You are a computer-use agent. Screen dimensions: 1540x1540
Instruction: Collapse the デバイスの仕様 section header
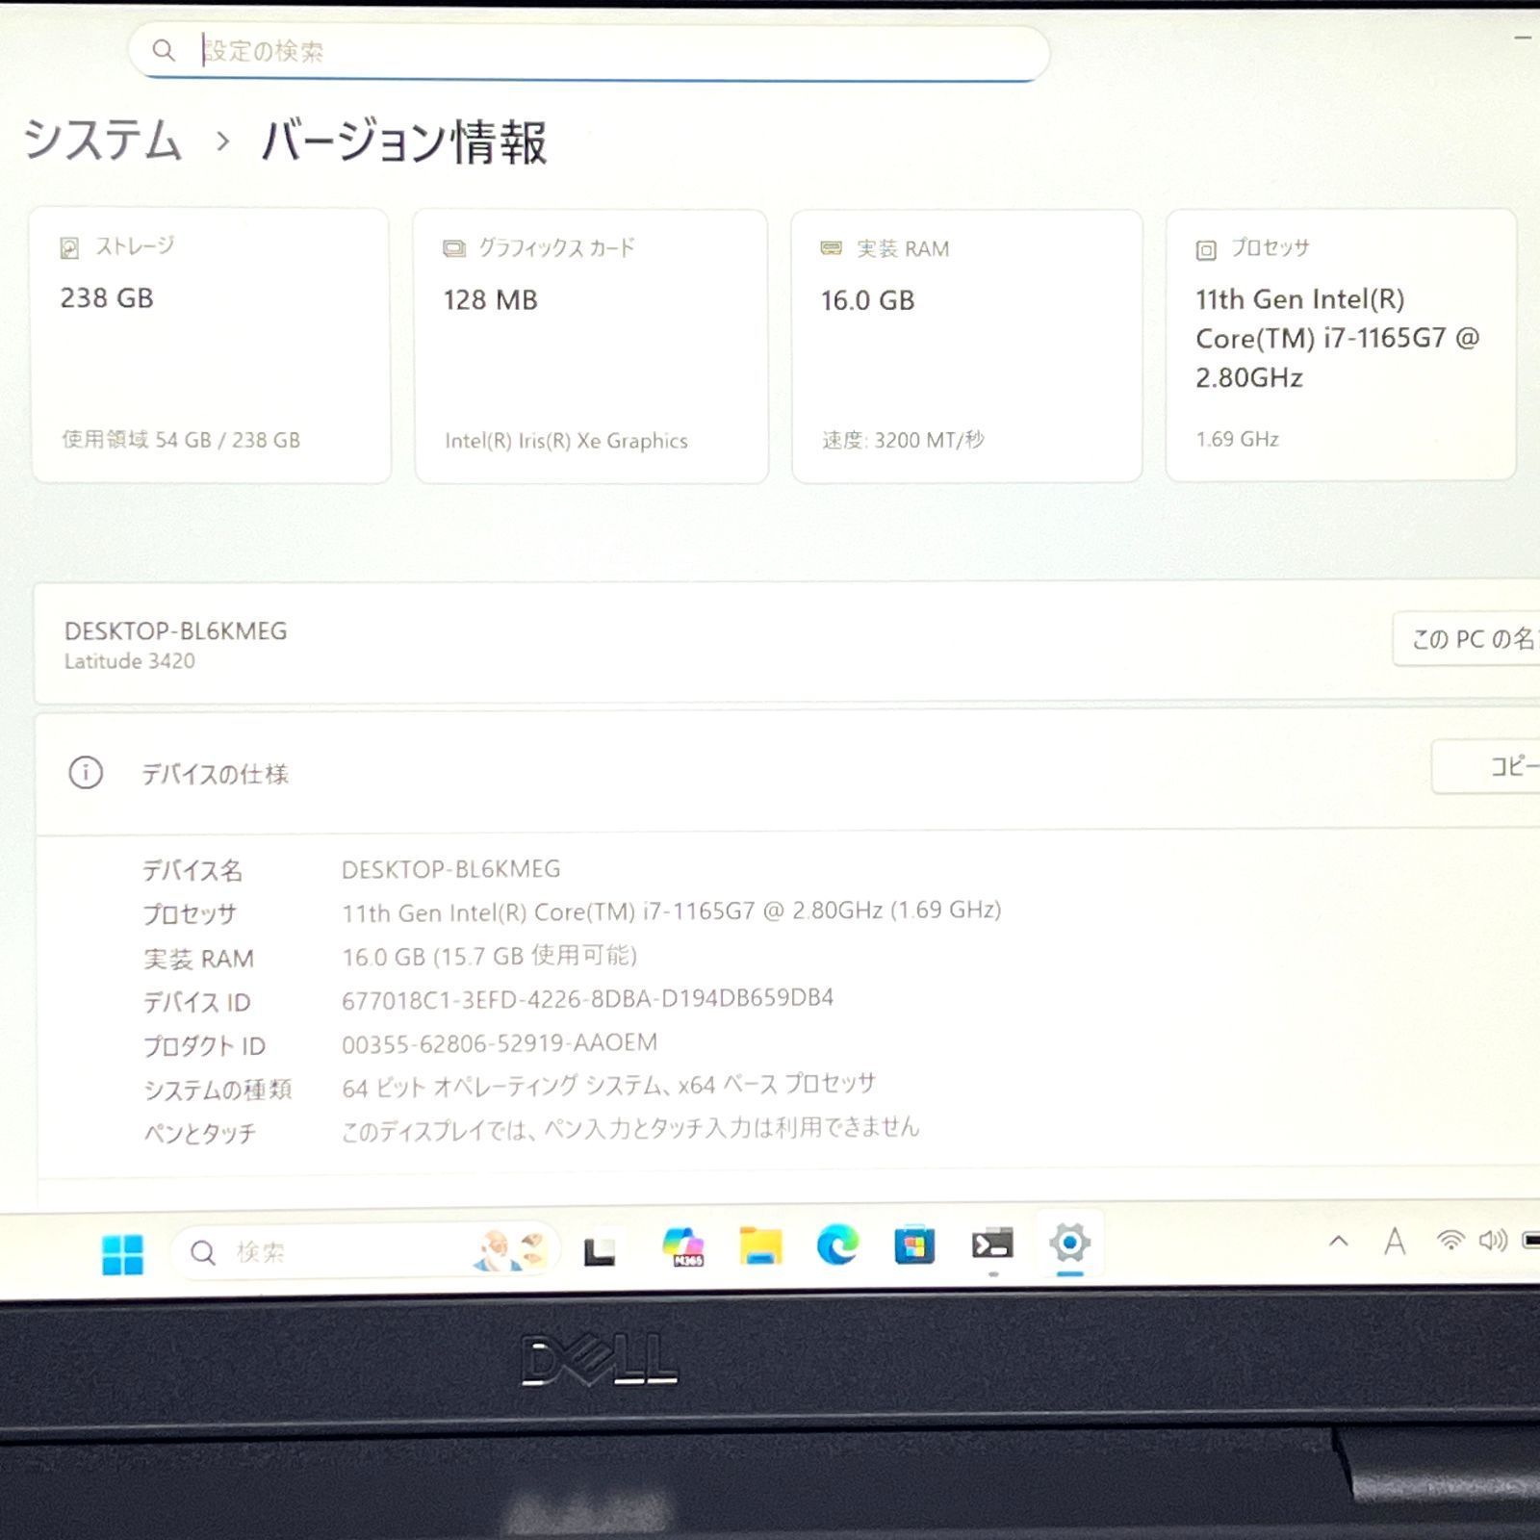pos(787,772)
